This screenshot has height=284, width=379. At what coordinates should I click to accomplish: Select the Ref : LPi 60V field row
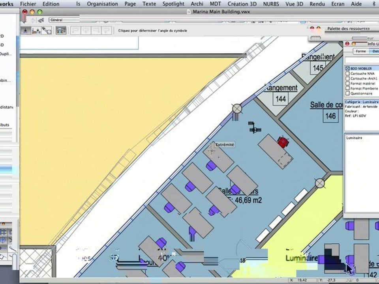(x=362, y=116)
